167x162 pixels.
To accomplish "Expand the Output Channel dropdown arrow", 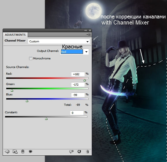I will click(86, 52).
